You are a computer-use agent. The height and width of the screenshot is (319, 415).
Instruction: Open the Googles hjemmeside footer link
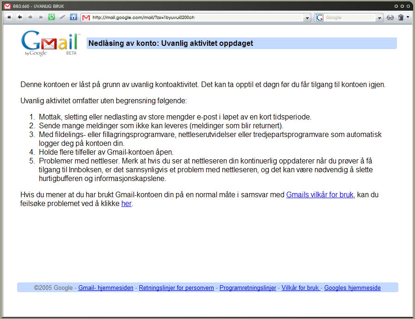tap(352, 288)
